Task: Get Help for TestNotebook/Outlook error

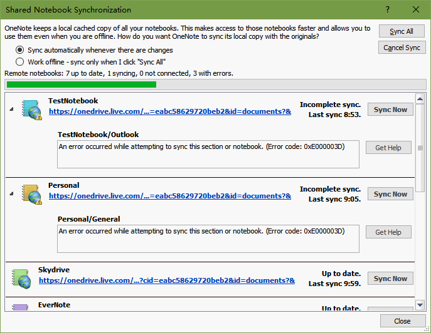Action: (388, 148)
